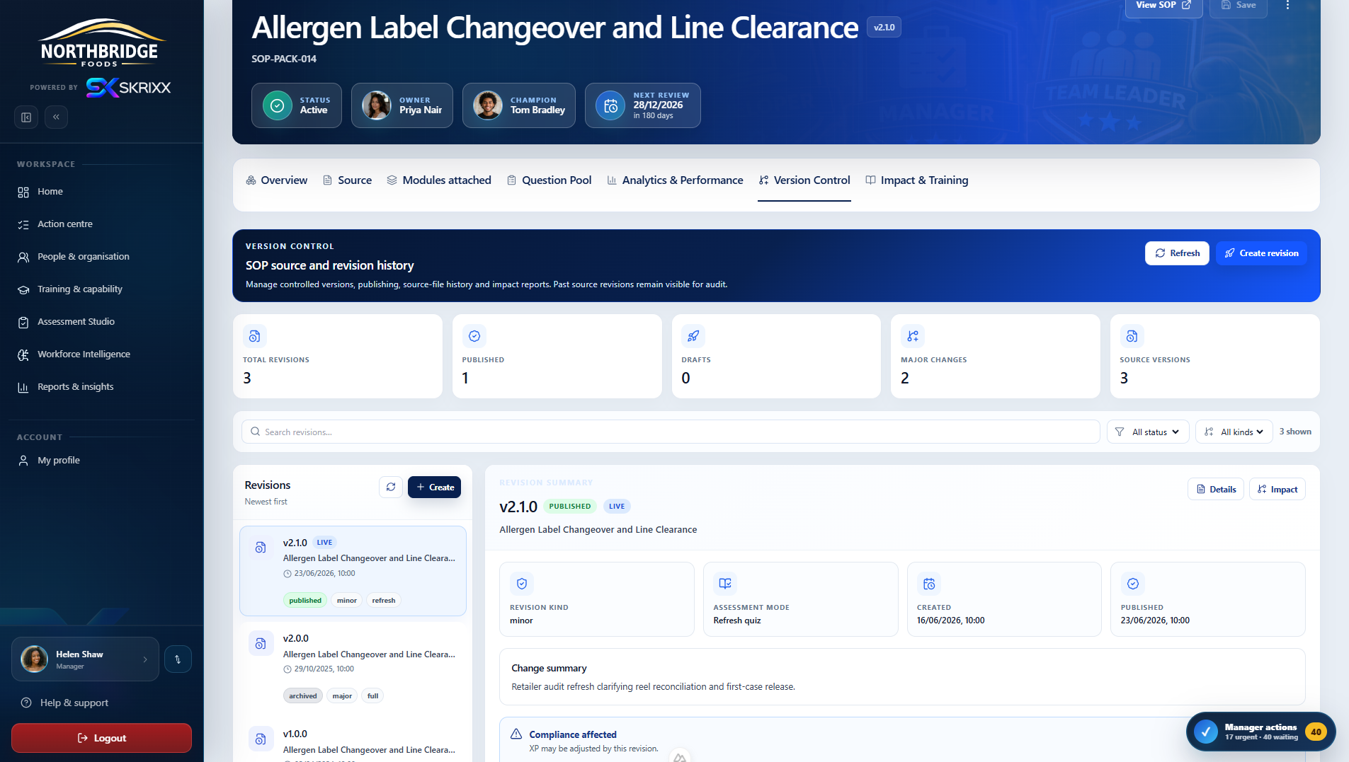Viewport: 1349px width, 762px height.
Task: Click Drafts card rocket icon
Action: 693,336
